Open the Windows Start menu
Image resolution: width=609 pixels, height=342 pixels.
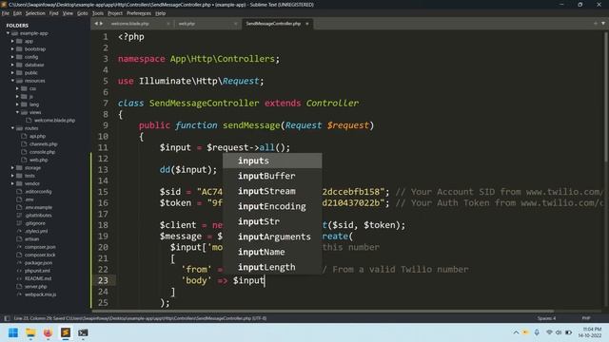click(13, 332)
